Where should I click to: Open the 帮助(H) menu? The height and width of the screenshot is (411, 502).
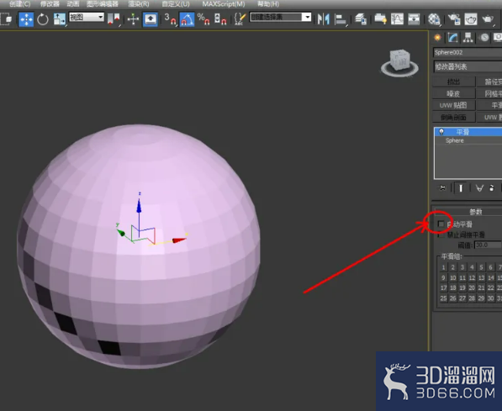268,4
